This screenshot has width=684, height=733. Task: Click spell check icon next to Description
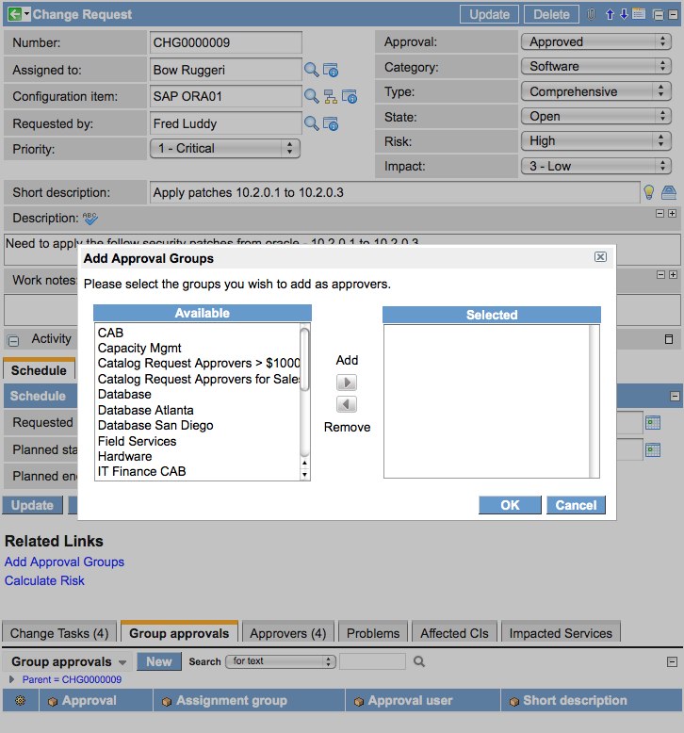(x=90, y=219)
